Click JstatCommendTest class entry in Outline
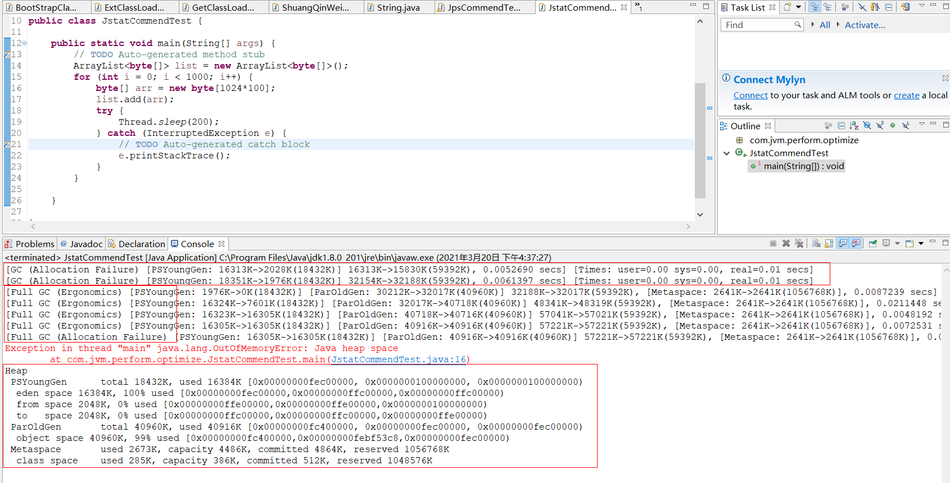950x483 pixels. click(789, 153)
